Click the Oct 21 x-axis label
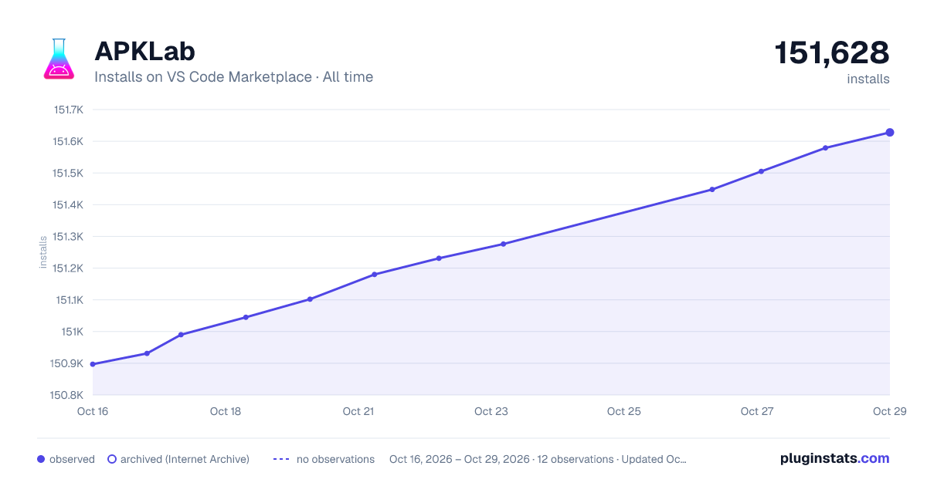 [358, 411]
